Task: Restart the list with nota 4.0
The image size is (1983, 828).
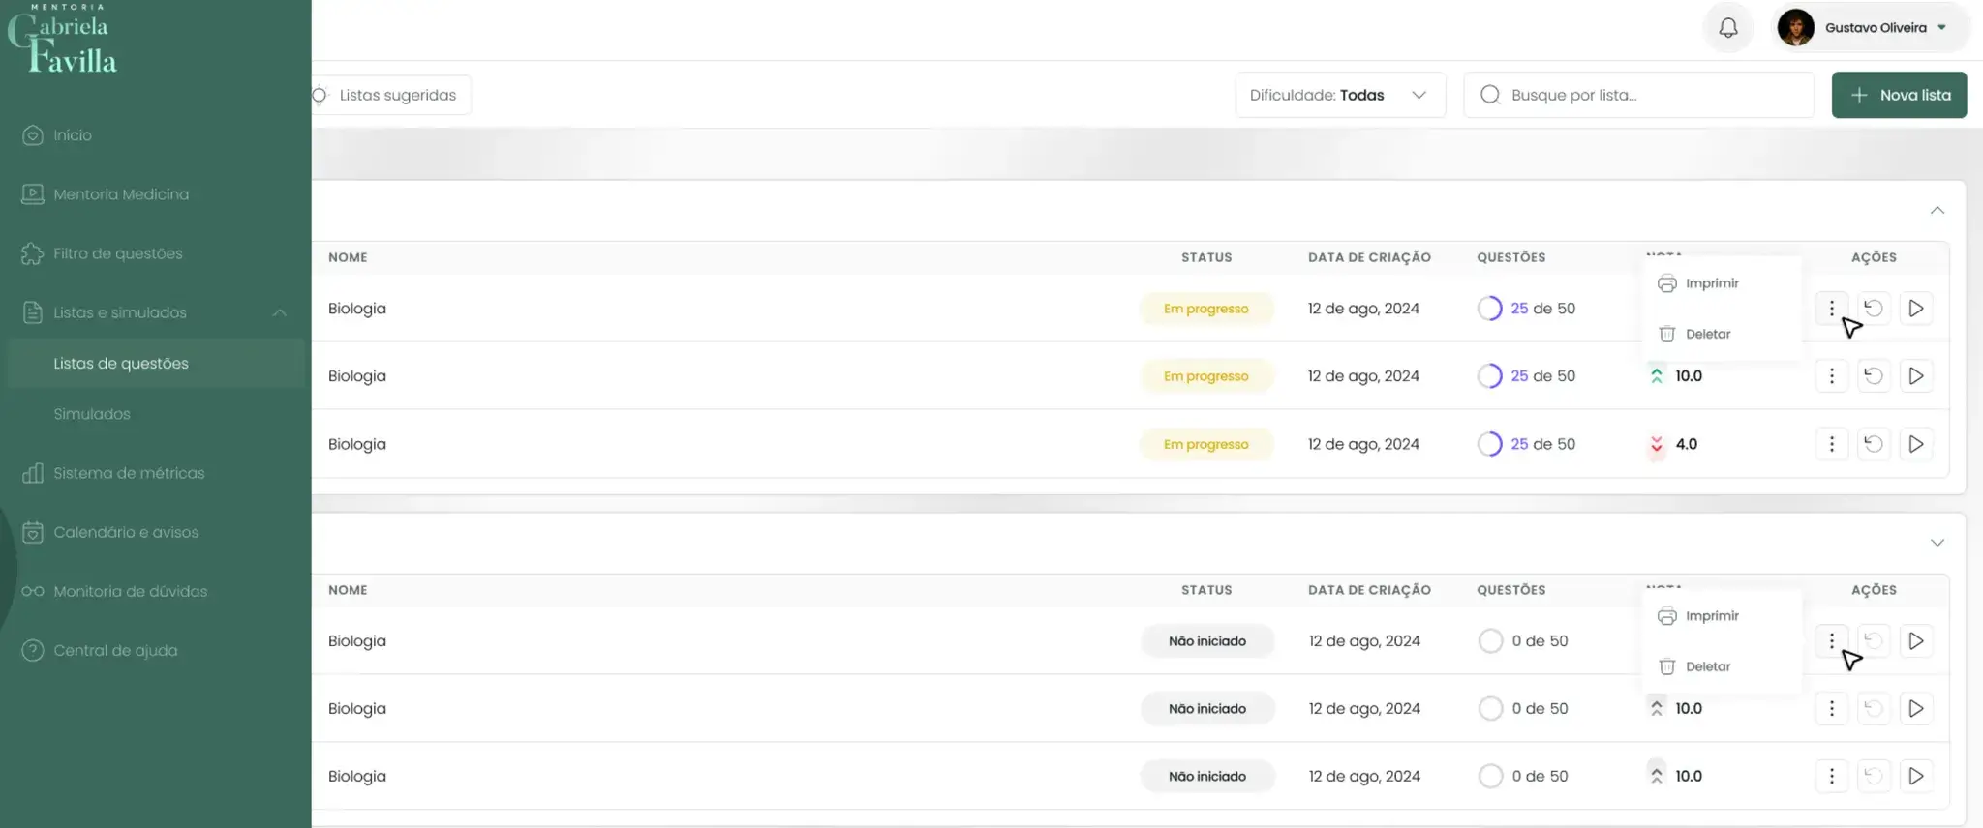Action: [x=1874, y=444]
